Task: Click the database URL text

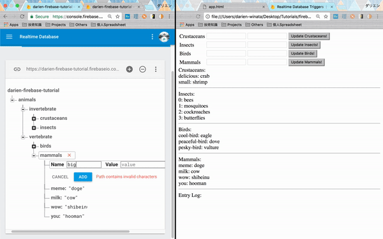Action: tap(73, 69)
